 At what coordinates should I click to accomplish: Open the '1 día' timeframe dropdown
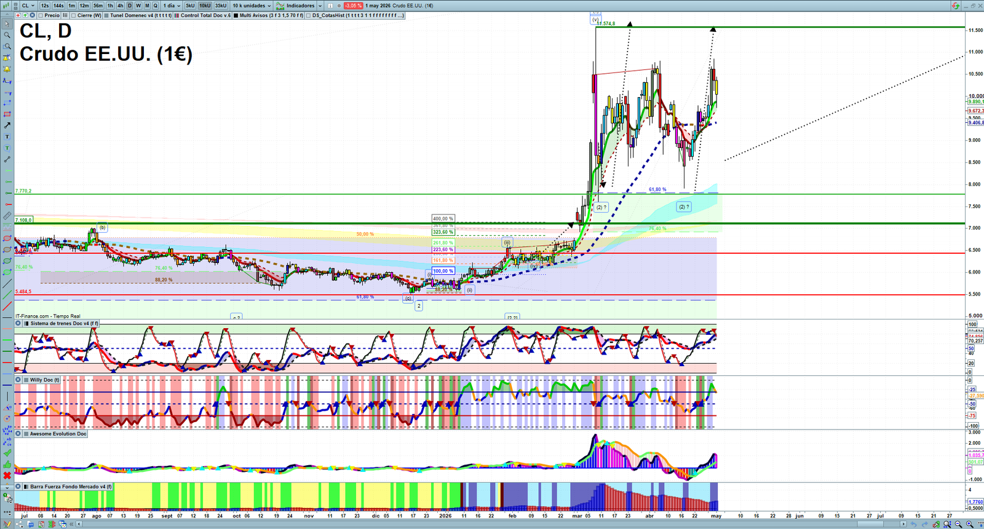[170, 6]
